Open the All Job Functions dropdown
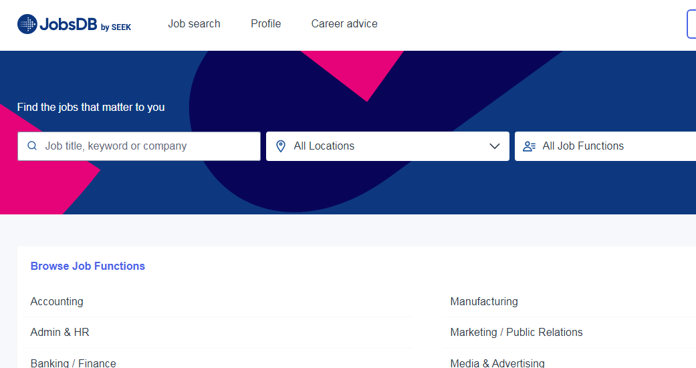 pyautogui.click(x=605, y=146)
